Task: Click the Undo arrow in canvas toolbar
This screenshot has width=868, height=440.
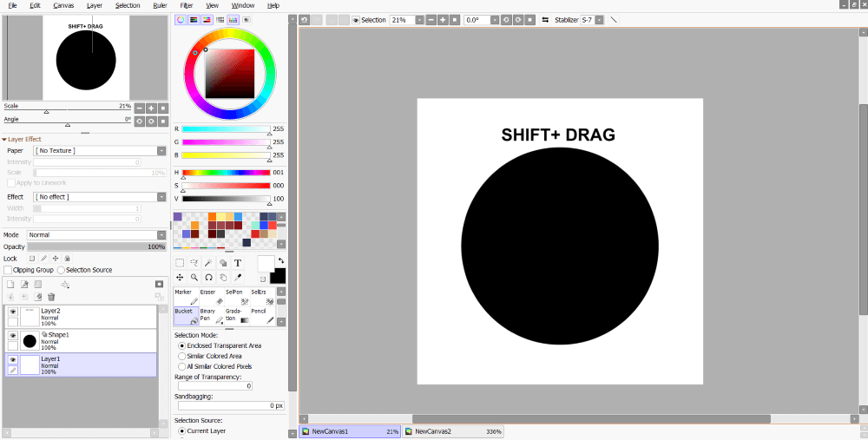Action: (x=305, y=20)
